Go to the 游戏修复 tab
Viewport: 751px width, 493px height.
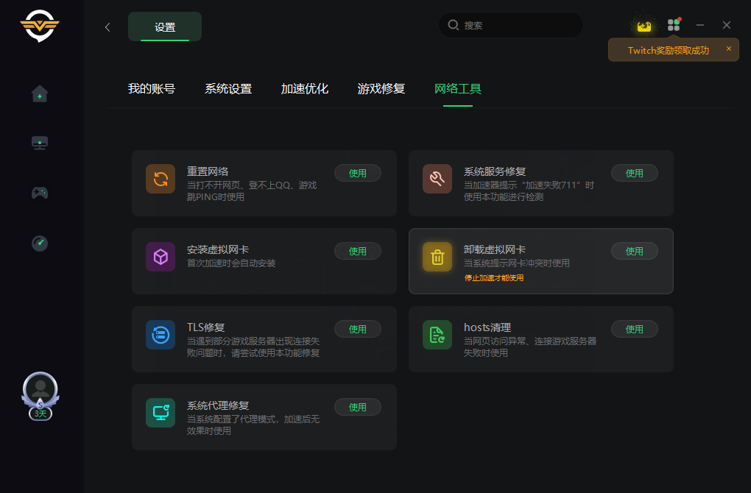point(381,89)
